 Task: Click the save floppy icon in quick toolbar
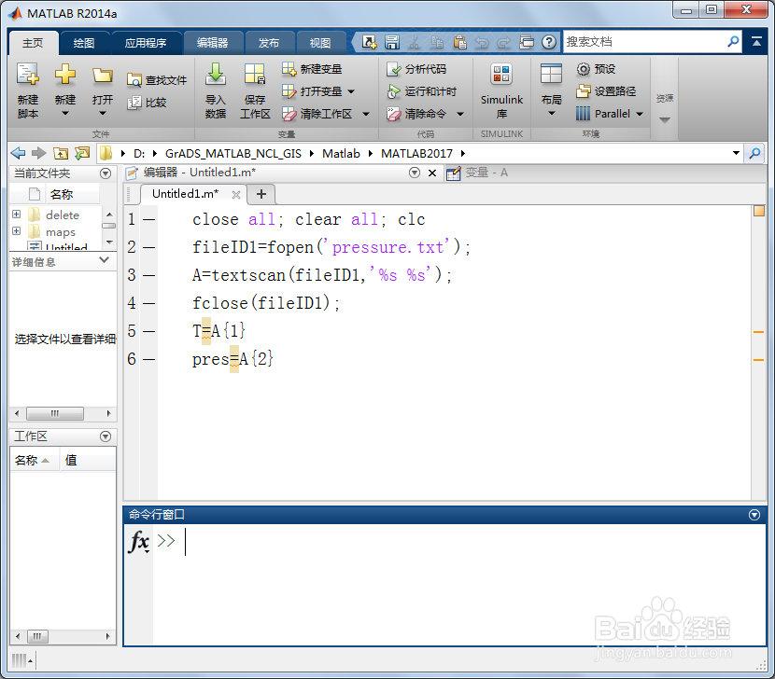point(392,42)
